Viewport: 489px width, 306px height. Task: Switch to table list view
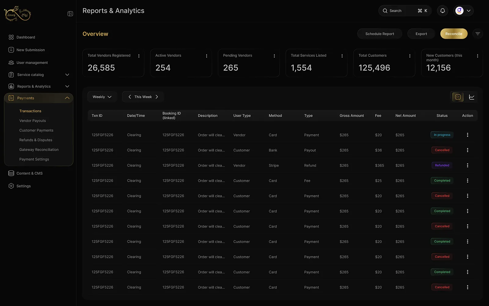(x=458, y=97)
